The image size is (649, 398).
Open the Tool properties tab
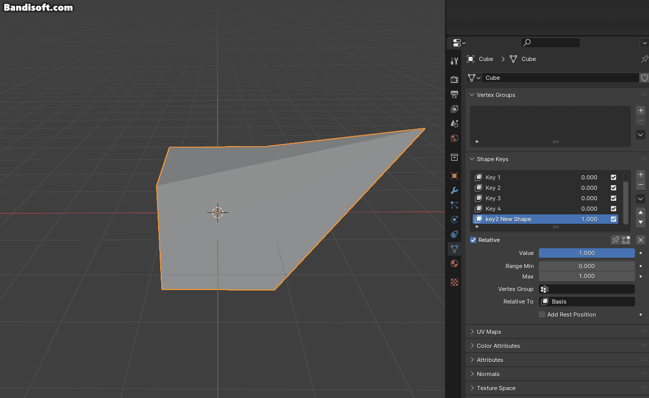point(454,61)
